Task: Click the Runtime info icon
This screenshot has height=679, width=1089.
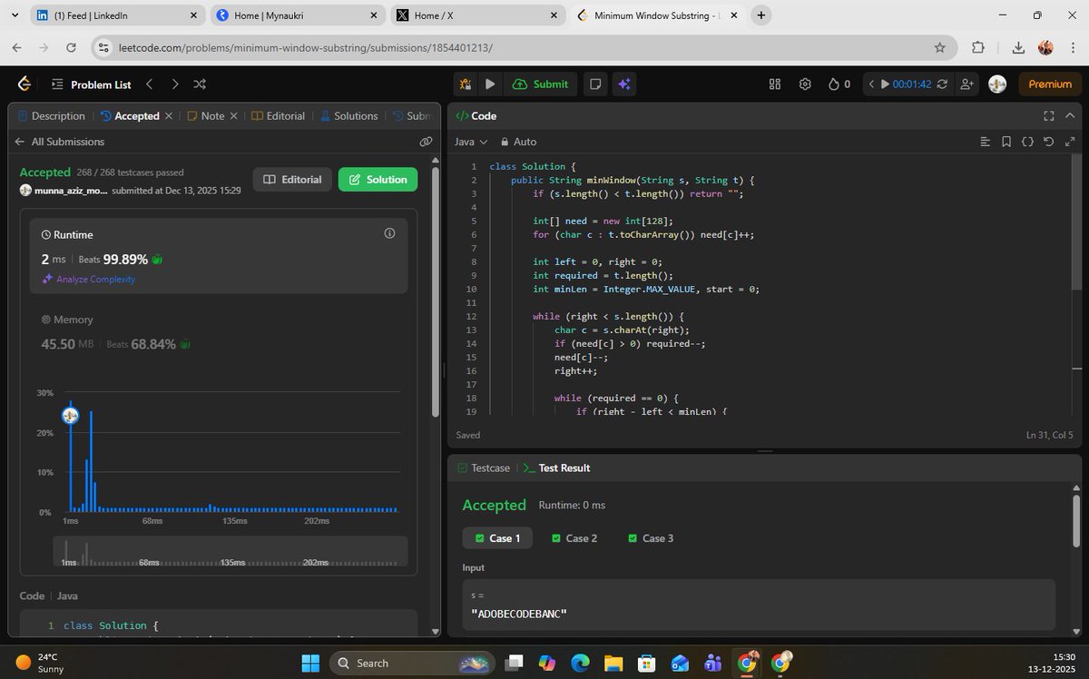Action: point(389,233)
